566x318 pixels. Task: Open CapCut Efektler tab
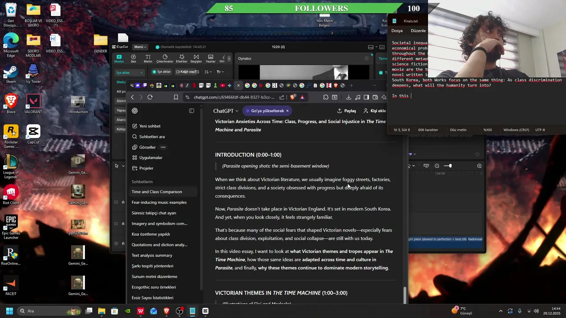tap(182, 59)
